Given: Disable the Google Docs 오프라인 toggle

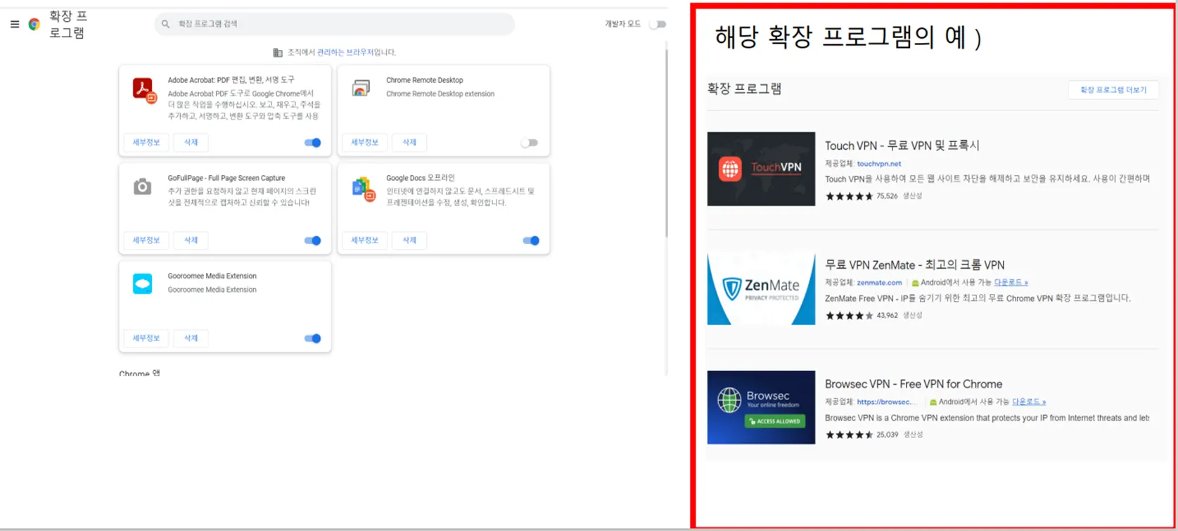Looking at the screenshot, I should [x=531, y=241].
